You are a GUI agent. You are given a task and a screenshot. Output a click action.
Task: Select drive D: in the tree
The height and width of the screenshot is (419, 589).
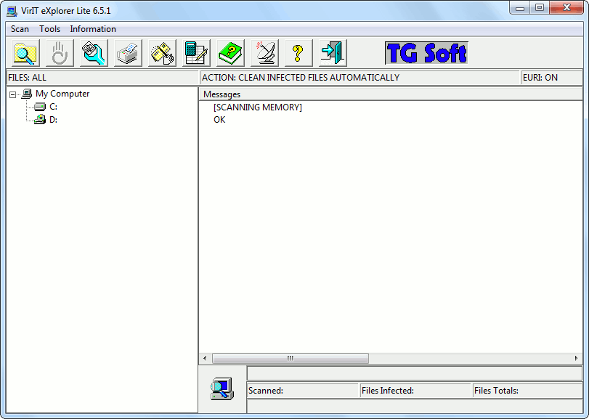(x=53, y=120)
